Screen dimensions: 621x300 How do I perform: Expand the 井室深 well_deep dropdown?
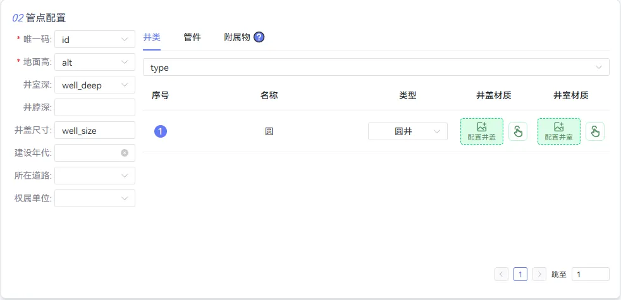95,85
